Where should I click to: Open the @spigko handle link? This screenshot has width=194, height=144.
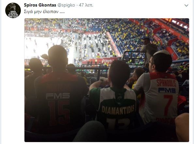66,5
